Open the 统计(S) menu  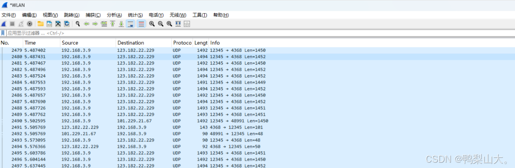pos(135,15)
